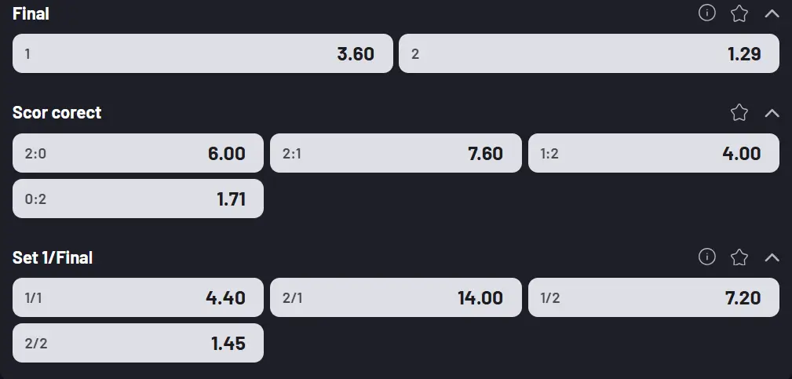Bet on Set 1/Final 2/1 at 14.00

396,297
